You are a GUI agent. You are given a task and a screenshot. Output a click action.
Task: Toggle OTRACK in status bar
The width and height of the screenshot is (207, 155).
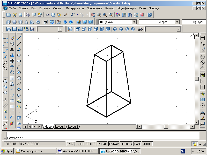coord(127,144)
